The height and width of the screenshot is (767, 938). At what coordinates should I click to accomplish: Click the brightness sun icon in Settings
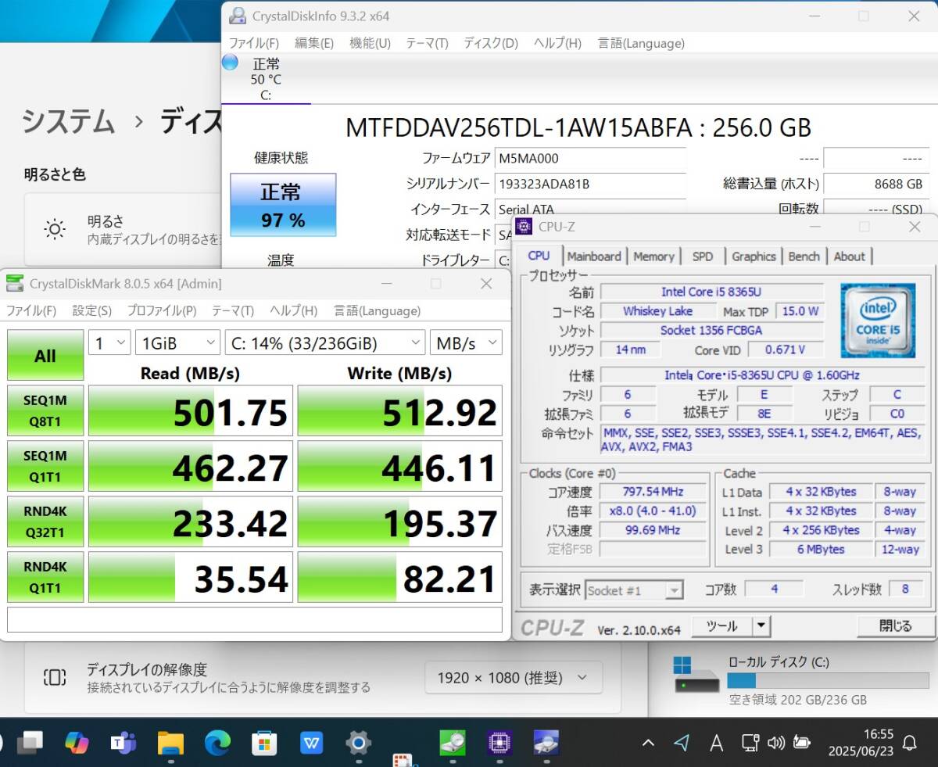(x=55, y=229)
